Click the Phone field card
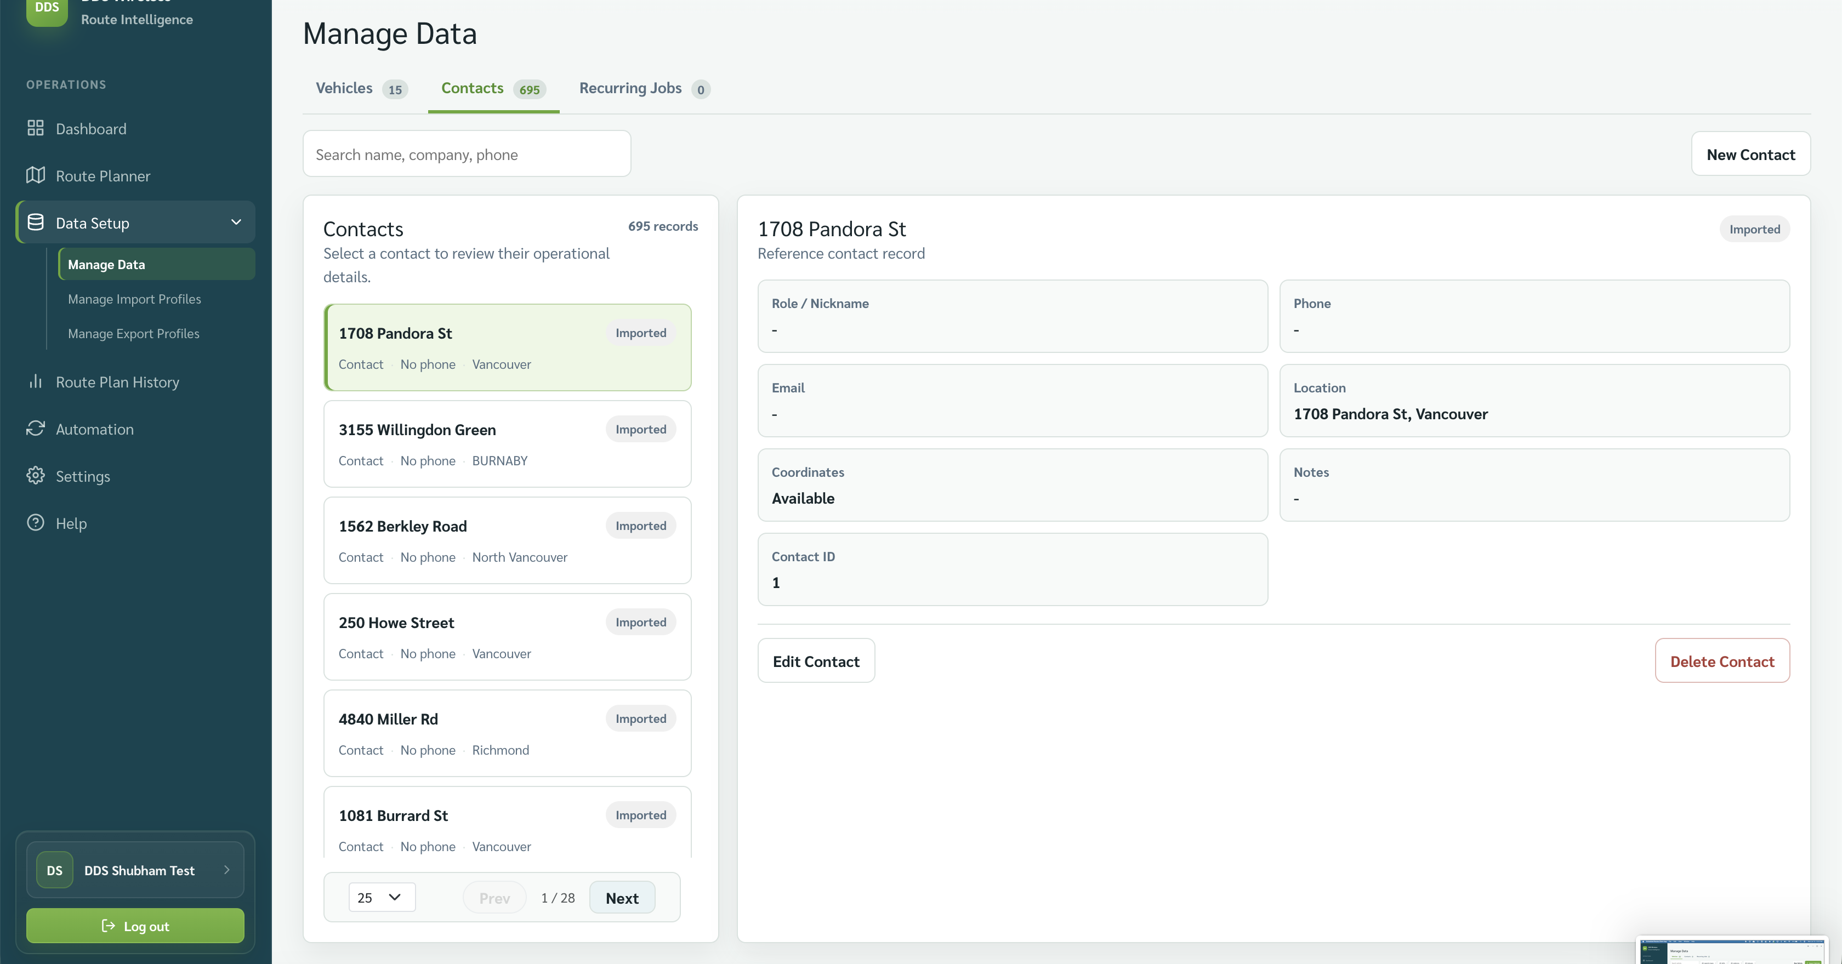 pos(1534,316)
